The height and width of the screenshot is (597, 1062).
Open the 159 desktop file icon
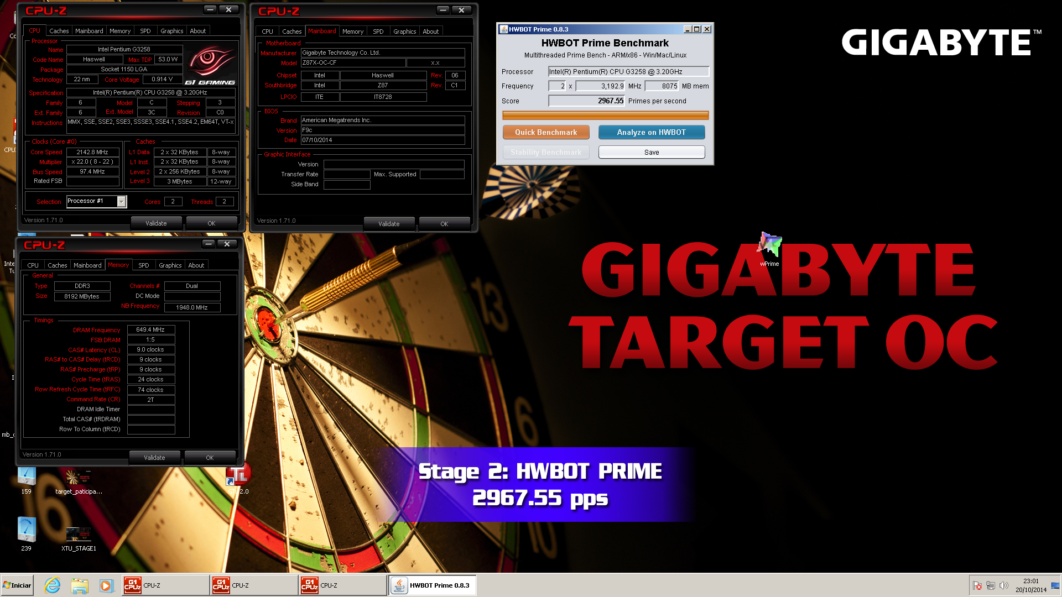coord(26,479)
